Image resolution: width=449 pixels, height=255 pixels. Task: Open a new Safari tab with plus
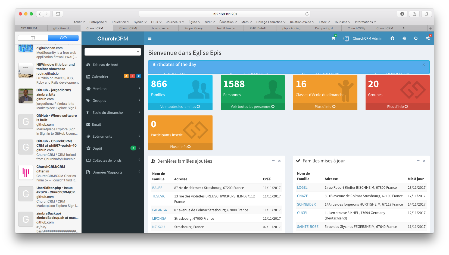pyautogui.click(x=430, y=28)
